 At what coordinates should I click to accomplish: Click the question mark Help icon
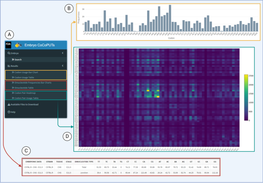(x=8, y=112)
